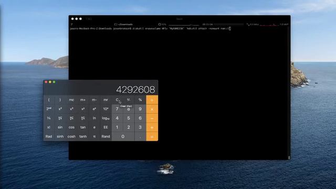This screenshot has height=189, width=336.
Task: Click the number 3 key
Action: click(x=140, y=127)
